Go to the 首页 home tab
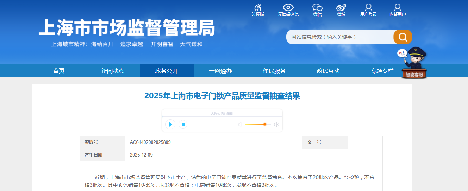 tap(59, 71)
